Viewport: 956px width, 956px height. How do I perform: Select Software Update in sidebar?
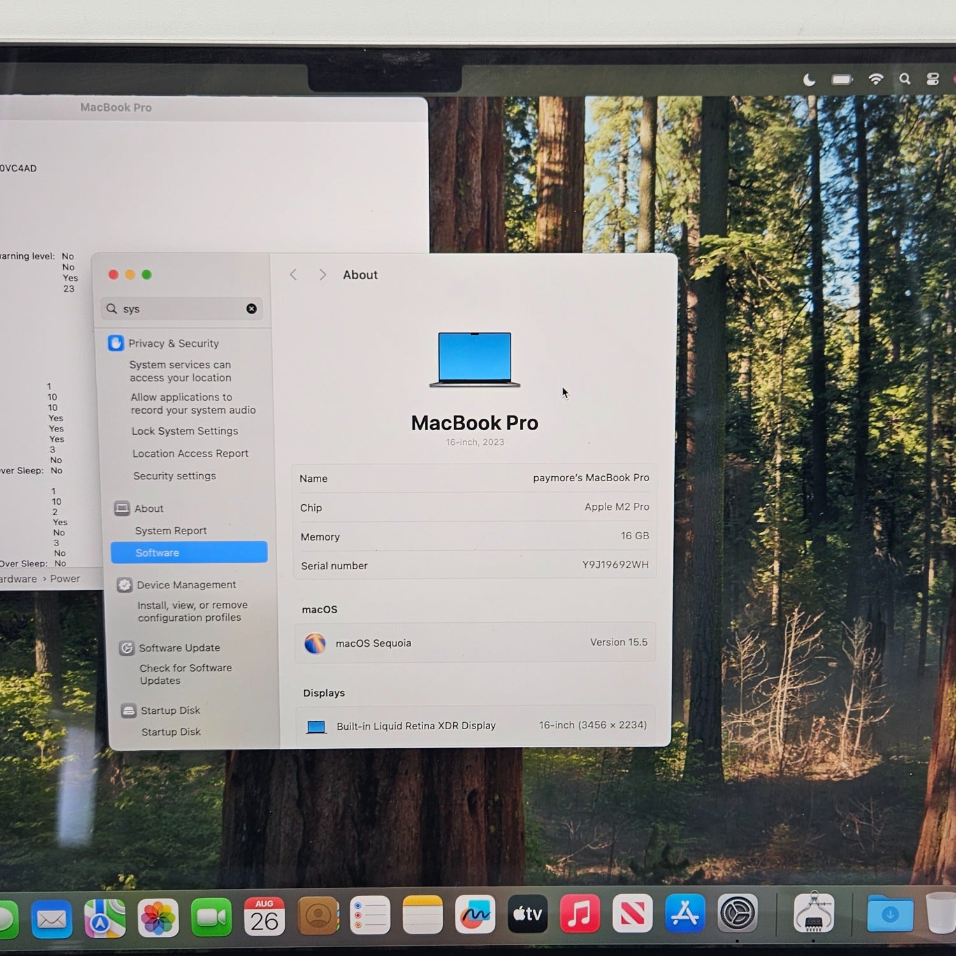tap(180, 648)
